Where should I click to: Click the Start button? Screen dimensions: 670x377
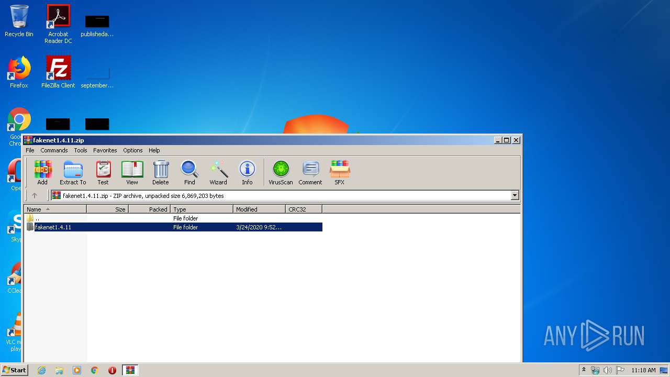click(14, 370)
